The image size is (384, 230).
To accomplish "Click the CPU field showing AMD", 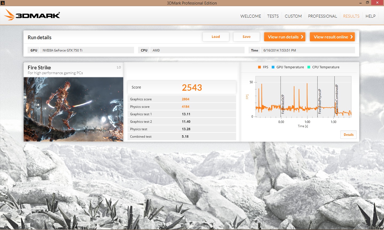I will pos(197,50).
